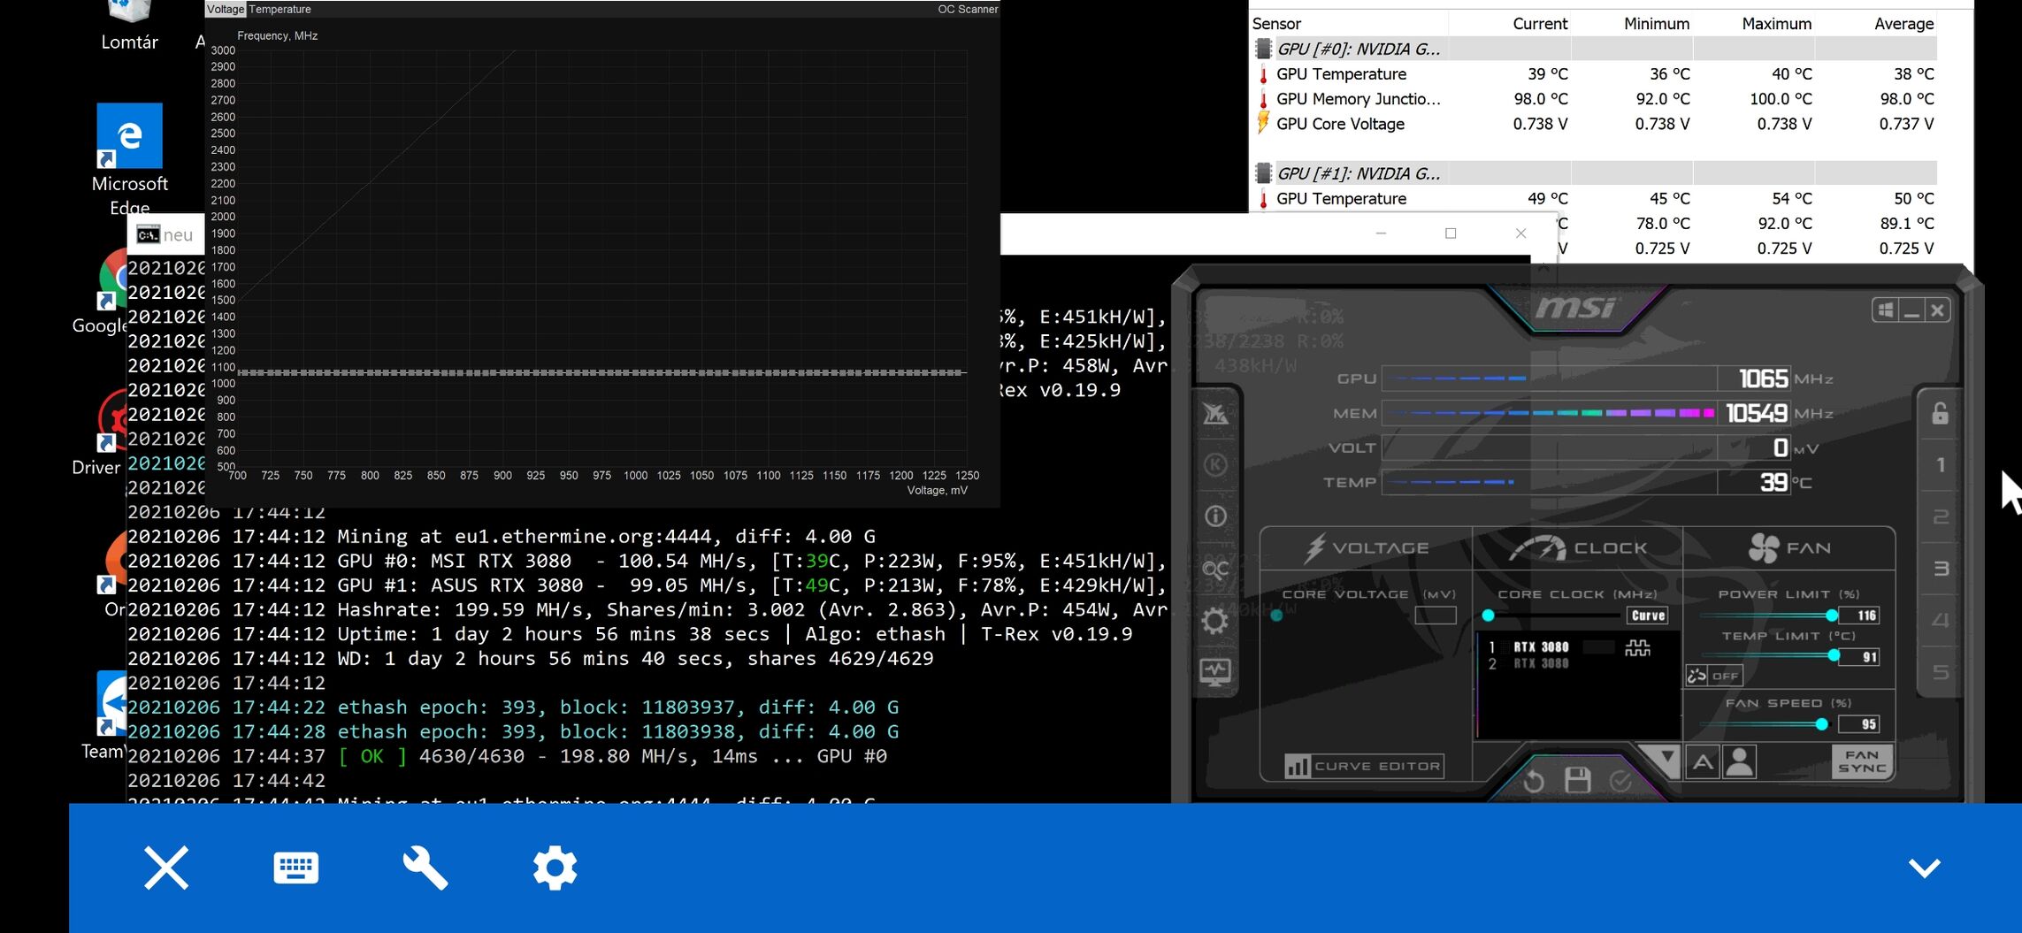The width and height of the screenshot is (2022, 933).
Task: Expand the dropdown triangle below GPU list
Action: (1666, 759)
